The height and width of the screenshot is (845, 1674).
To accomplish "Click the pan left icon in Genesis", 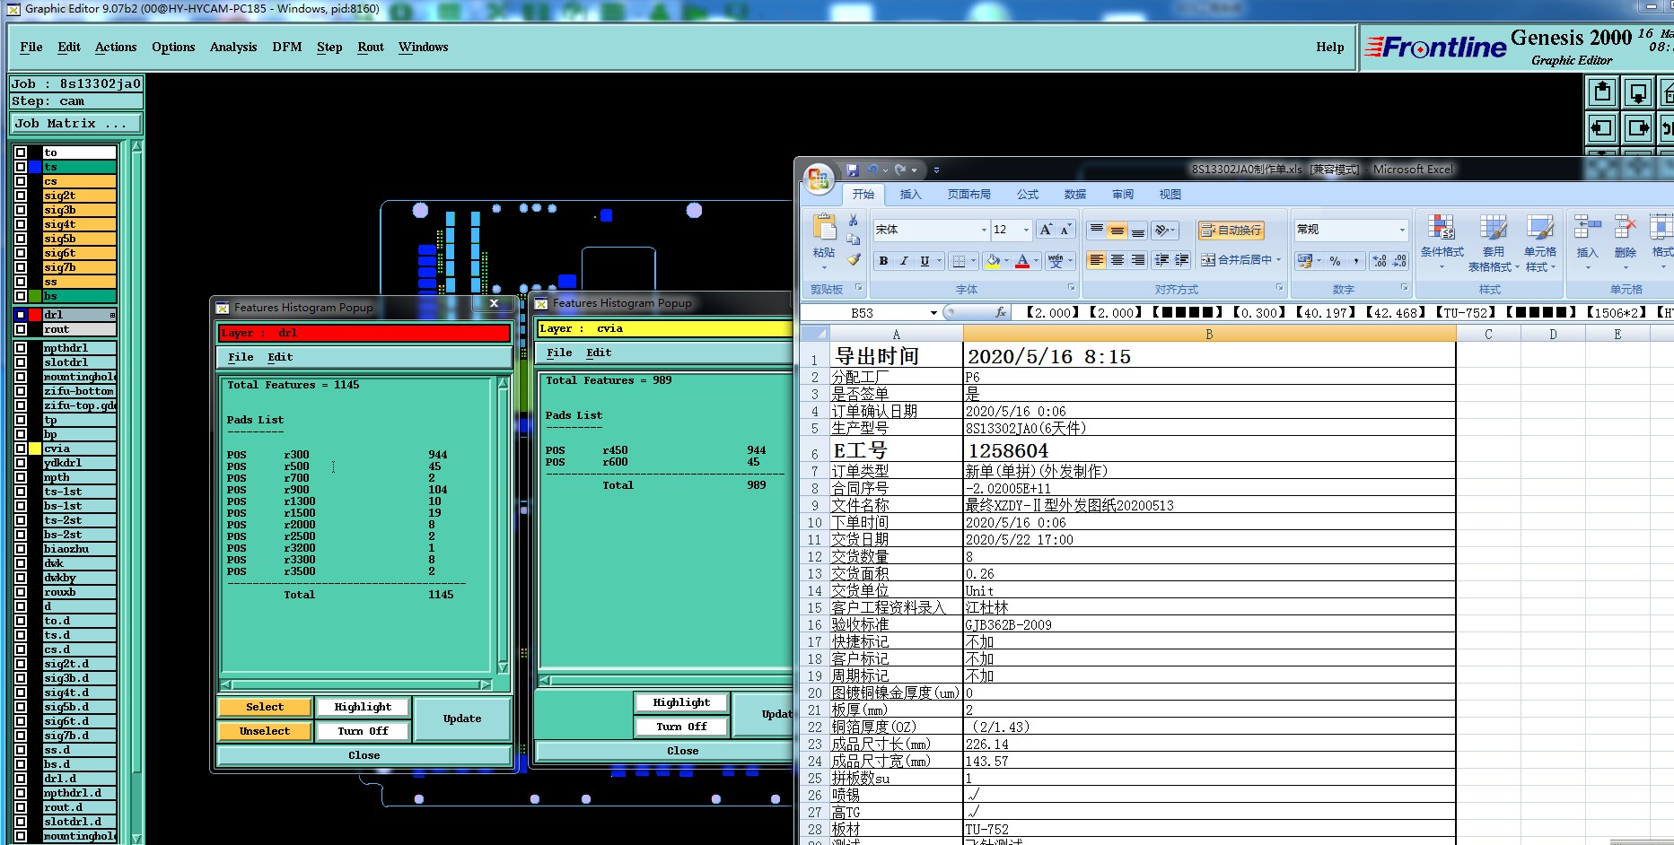I will coord(1602,127).
